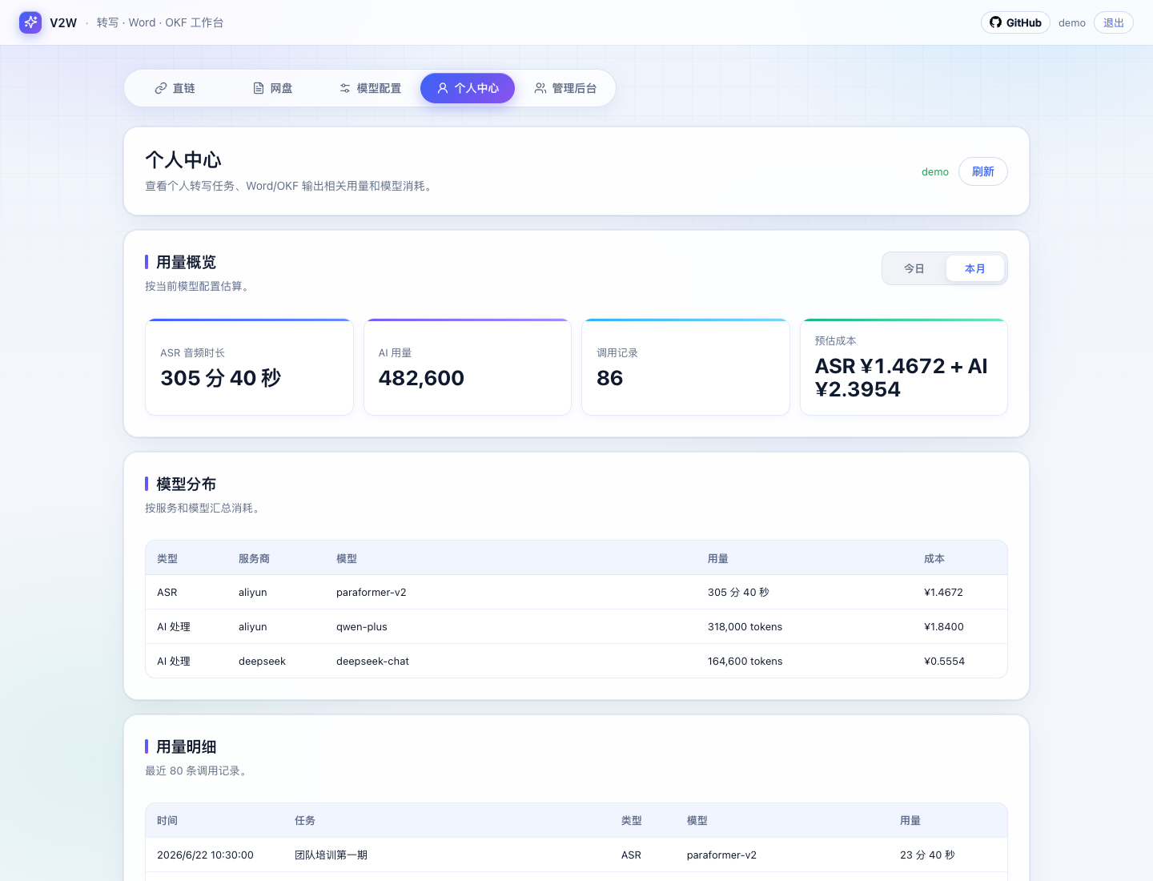
Task: Click the AI 用量 card showing 482,600
Action: pos(468,367)
